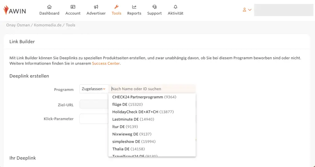Screen dimensions: 315x167
Task: Click the Klick-Parameter input field
Action: coord(94,119)
